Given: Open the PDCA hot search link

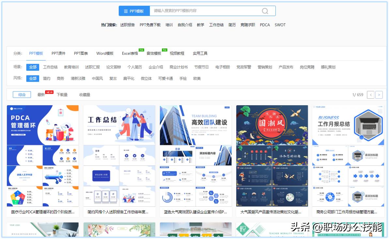Looking at the screenshot, I should 264,25.
